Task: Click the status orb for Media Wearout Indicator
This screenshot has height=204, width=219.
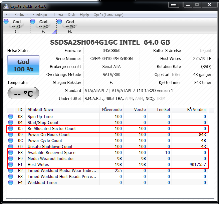Action: coord(11,158)
